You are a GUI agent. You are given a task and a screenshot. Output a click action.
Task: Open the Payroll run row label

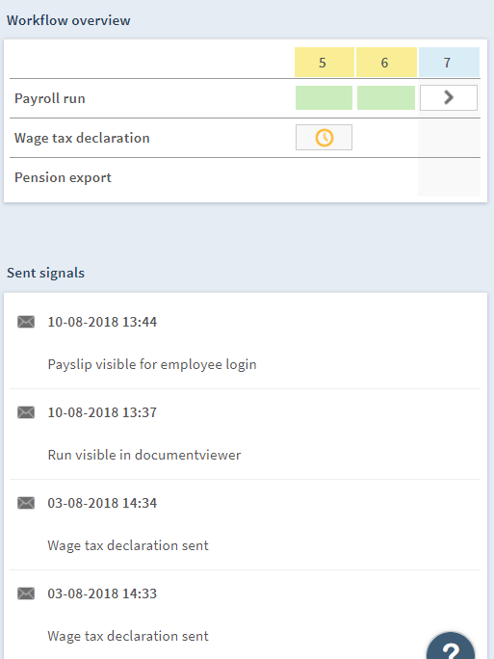(x=50, y=98)
